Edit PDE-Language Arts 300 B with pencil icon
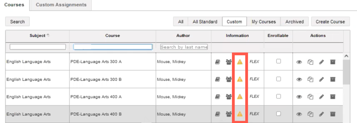The image size is (357, 123). [321, 79]
